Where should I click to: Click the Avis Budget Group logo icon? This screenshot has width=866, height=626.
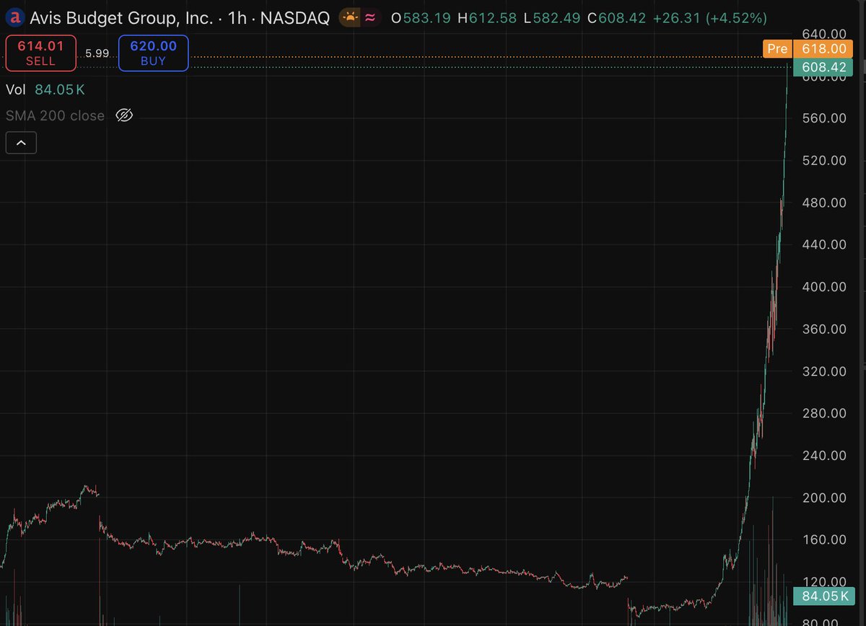[x=14, y=17]
